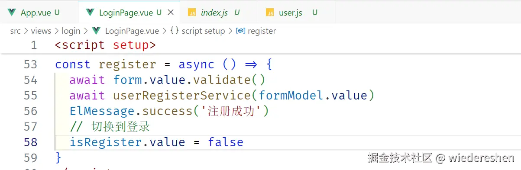The height and width of the screenshot is (170, 521).
Task: Click the JS icon on index.js tab
Action: coord(192,13)
